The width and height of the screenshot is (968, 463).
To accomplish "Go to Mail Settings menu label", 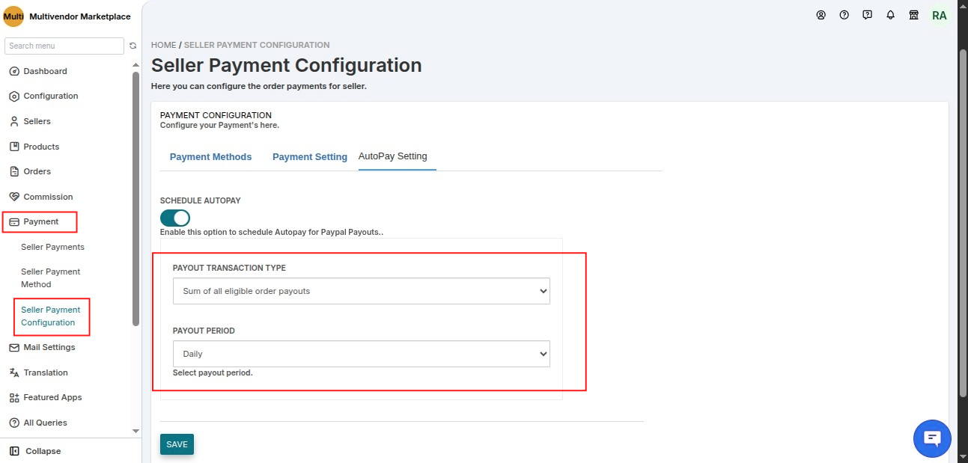I will (49, 347).
